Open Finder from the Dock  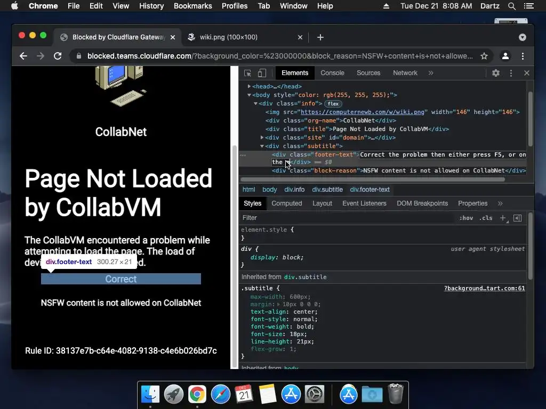click(150, 395)
